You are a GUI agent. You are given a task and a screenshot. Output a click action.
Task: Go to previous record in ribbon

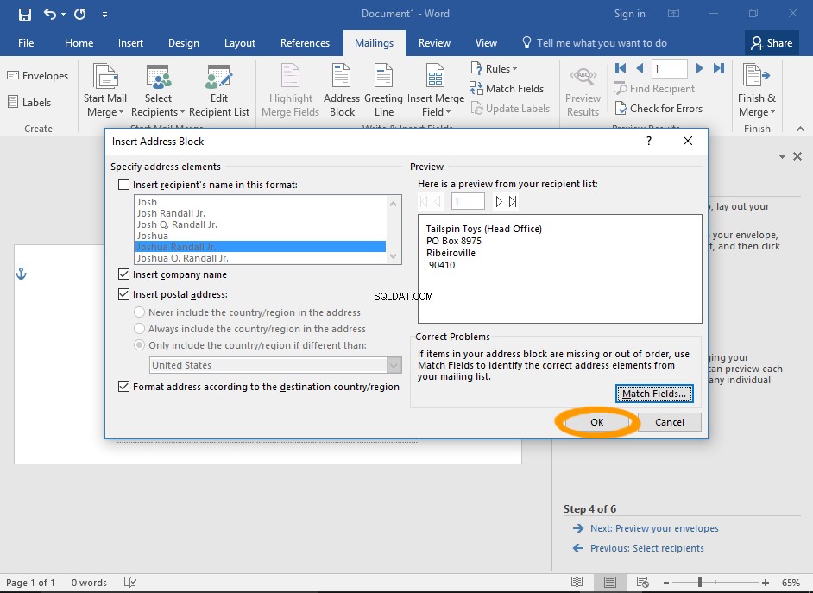click(x=640, y=68)
